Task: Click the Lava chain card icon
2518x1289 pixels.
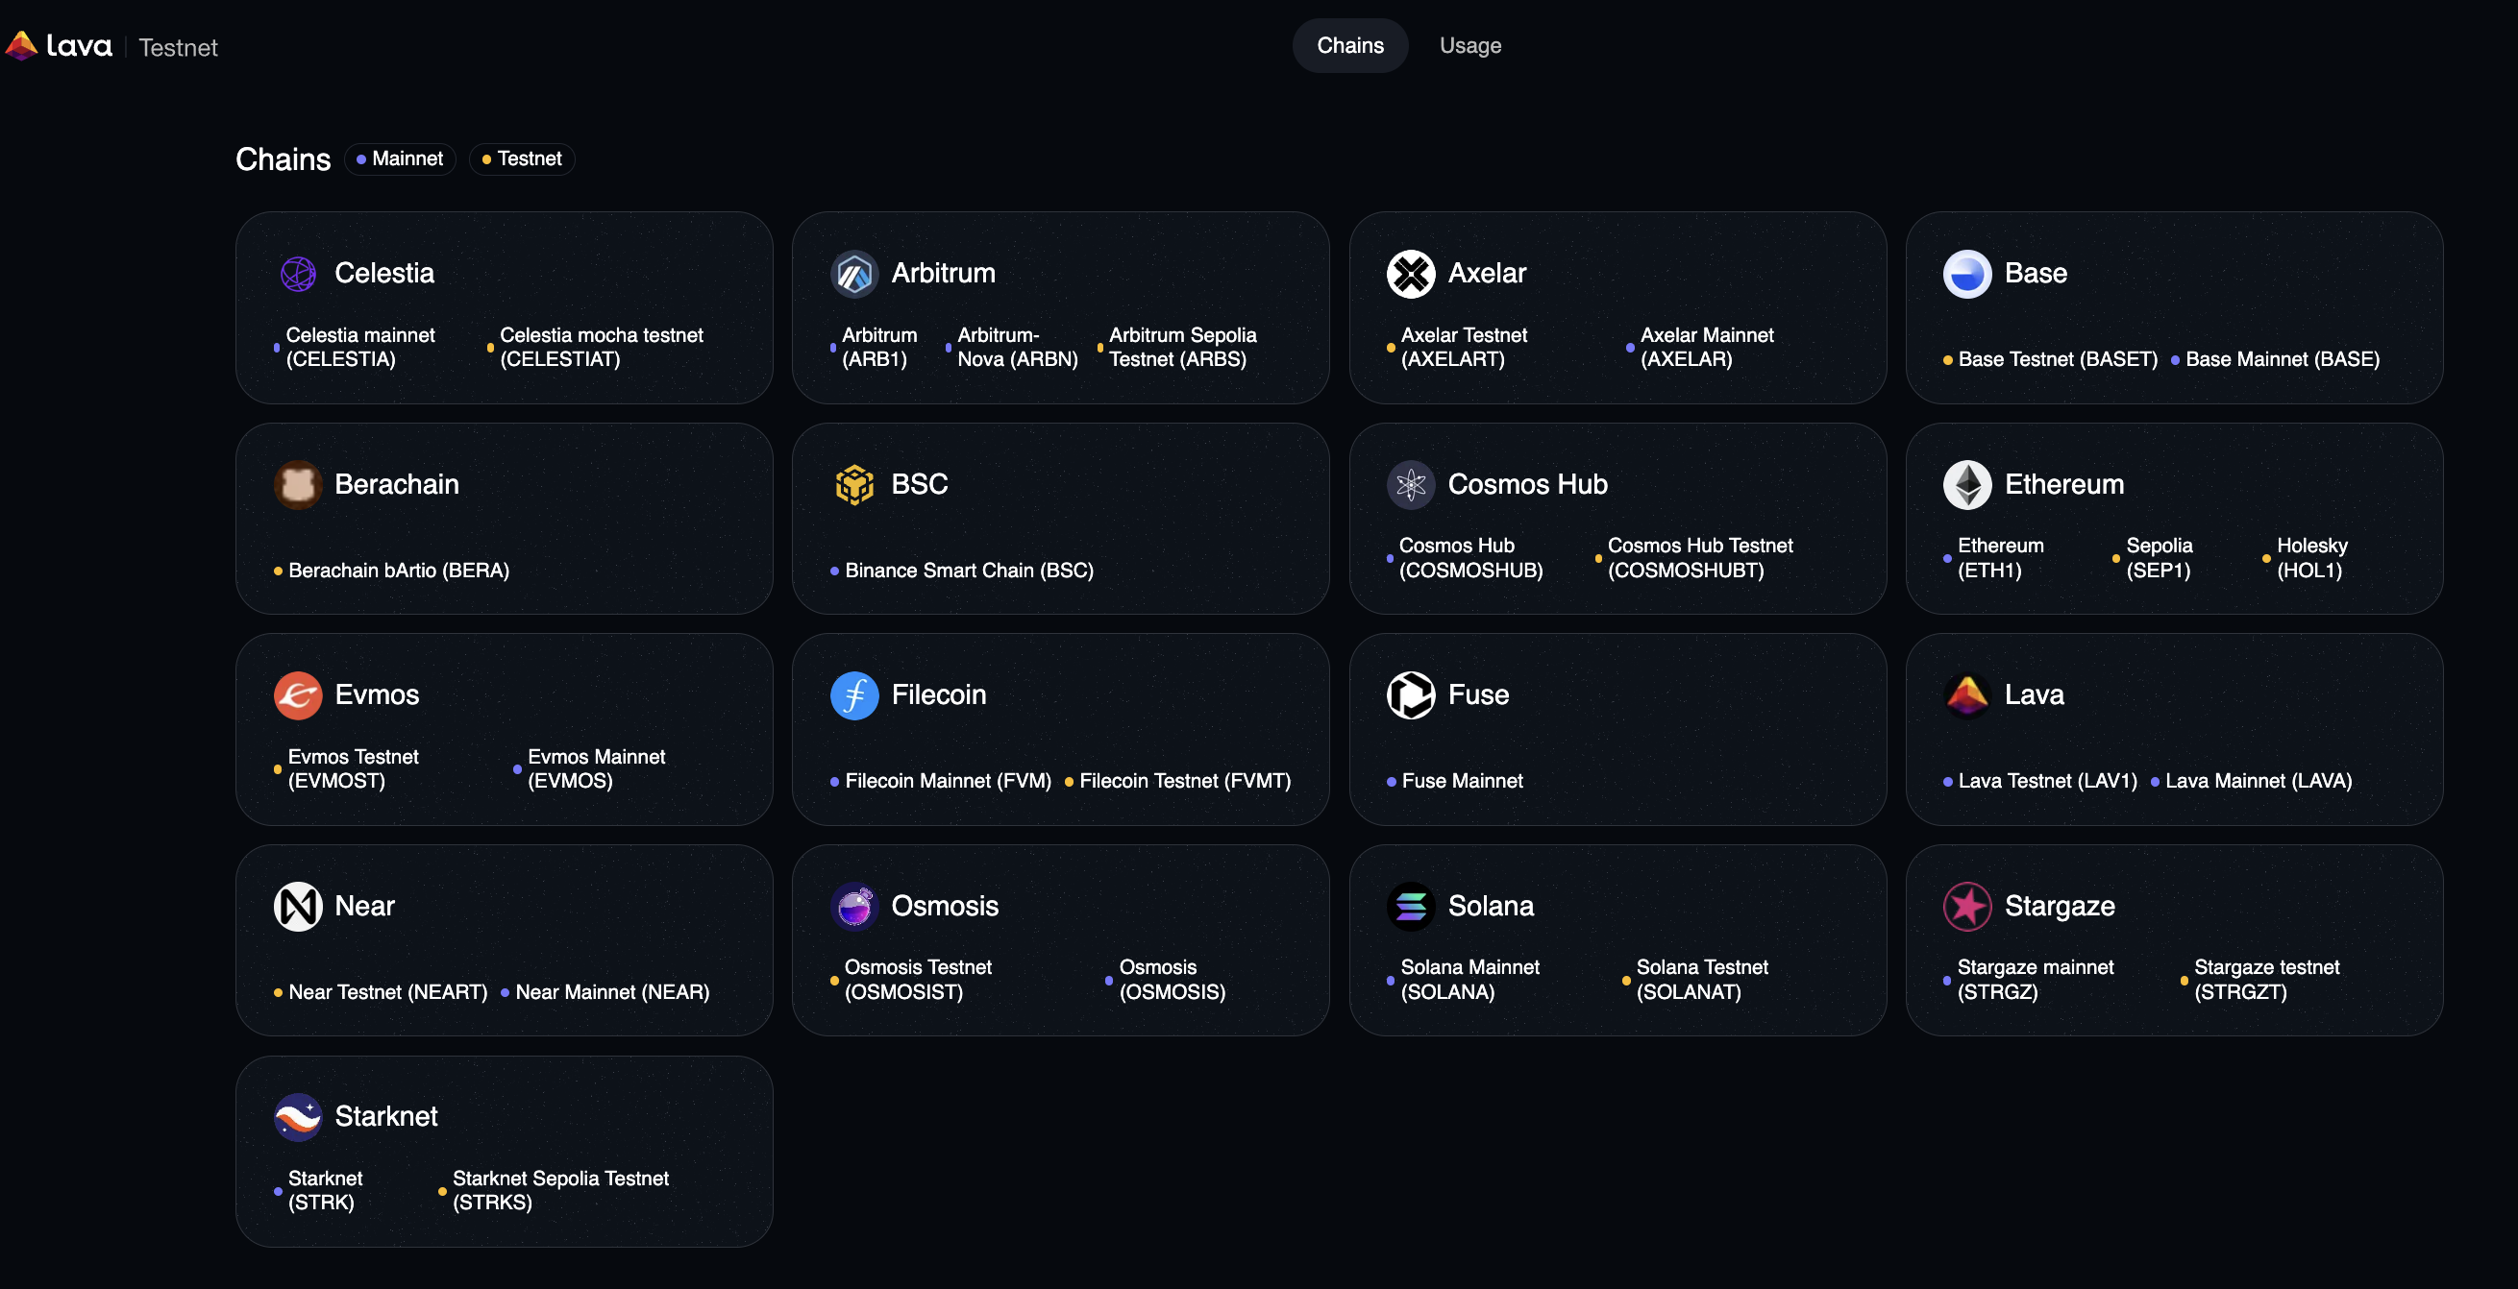Action: pos(1966,695)
